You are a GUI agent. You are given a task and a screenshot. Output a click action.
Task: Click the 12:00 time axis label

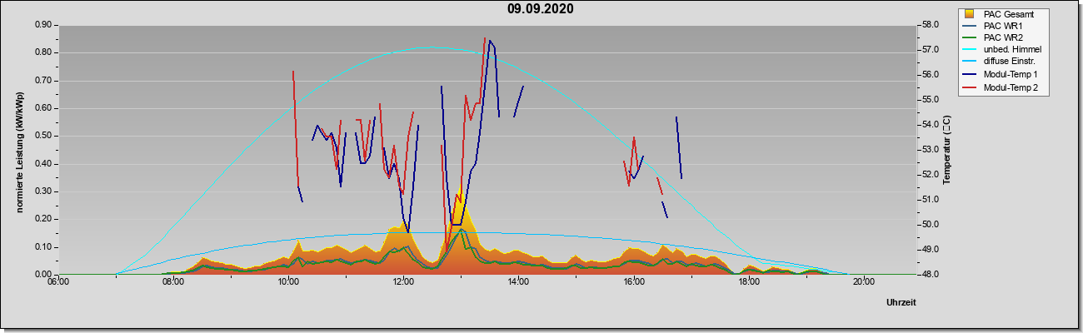pyautogui.click(x=403, y=281)
